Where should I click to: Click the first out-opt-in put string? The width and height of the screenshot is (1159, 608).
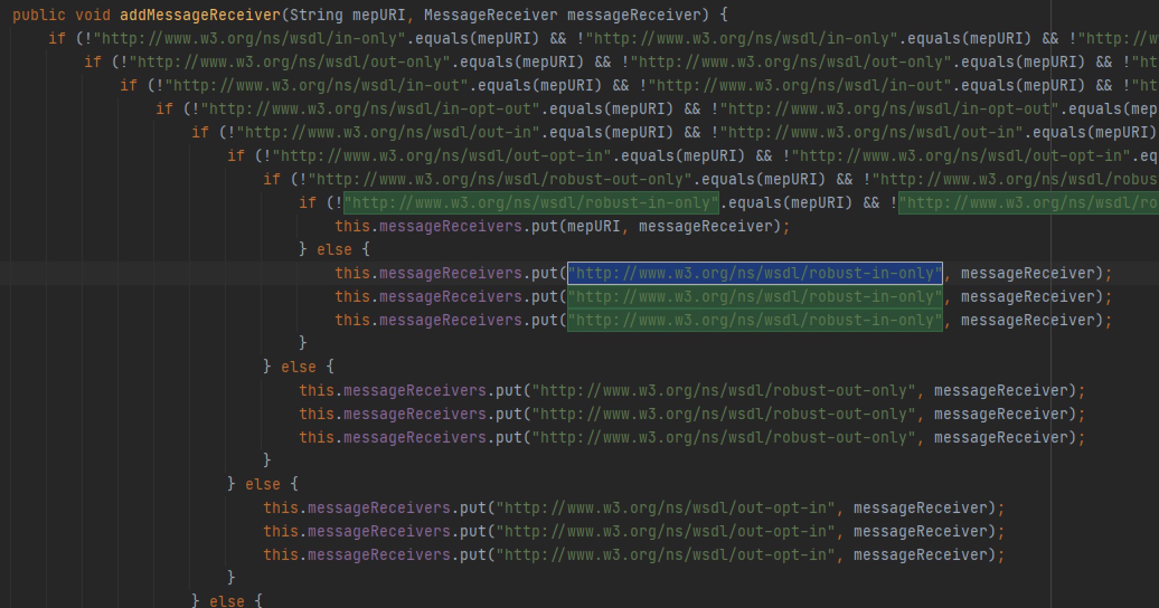[x=665, y=508]
